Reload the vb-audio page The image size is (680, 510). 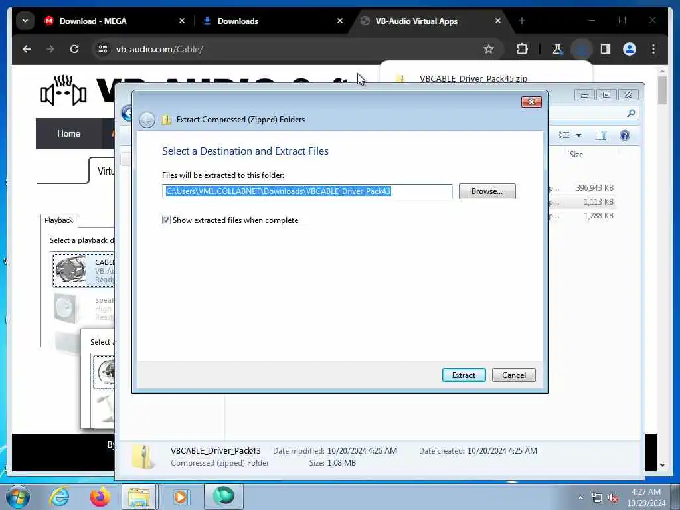coord(74,49)
